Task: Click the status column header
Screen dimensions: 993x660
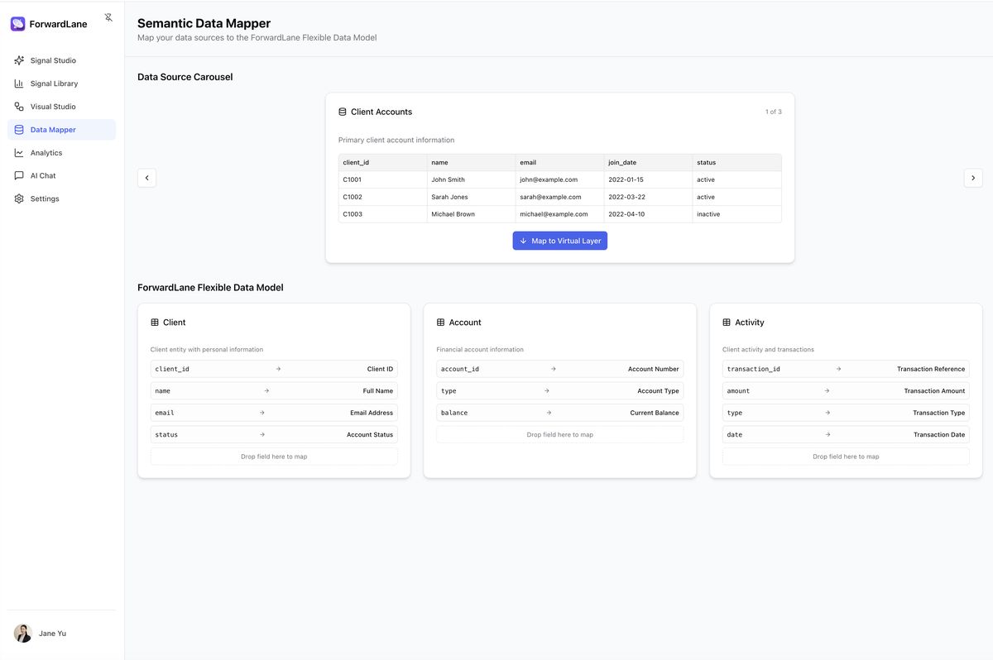Action: coord(737,163)
